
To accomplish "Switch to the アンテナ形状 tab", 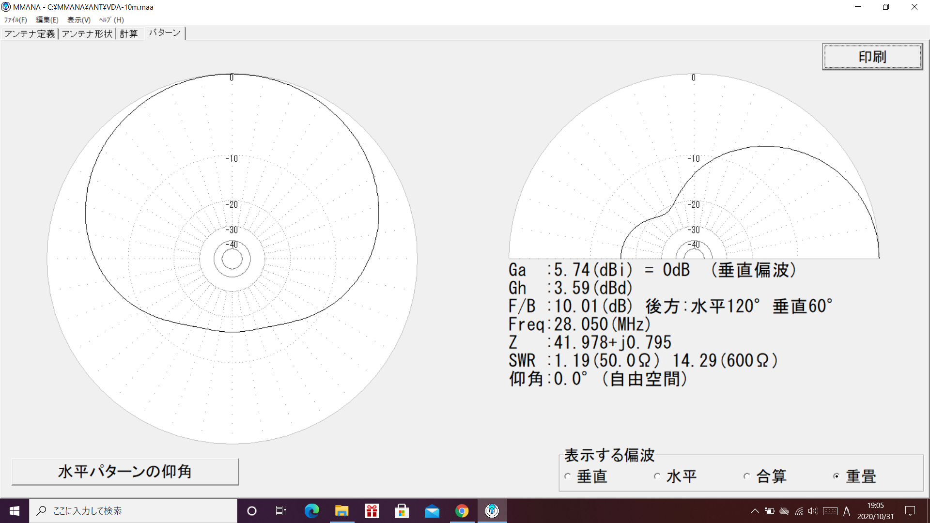I will tap(87, 33).
